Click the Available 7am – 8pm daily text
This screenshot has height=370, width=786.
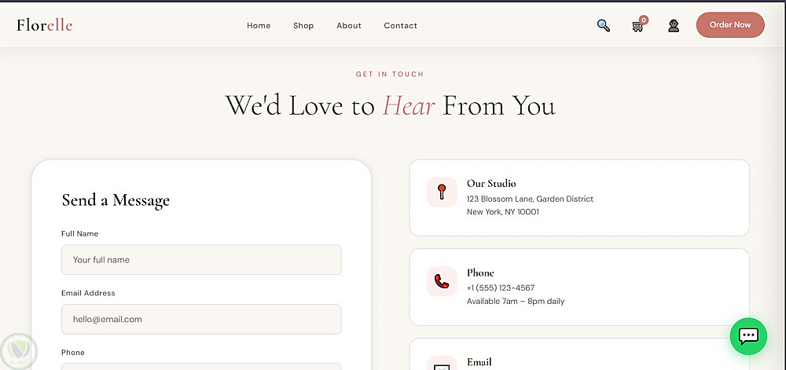[516, 302]
